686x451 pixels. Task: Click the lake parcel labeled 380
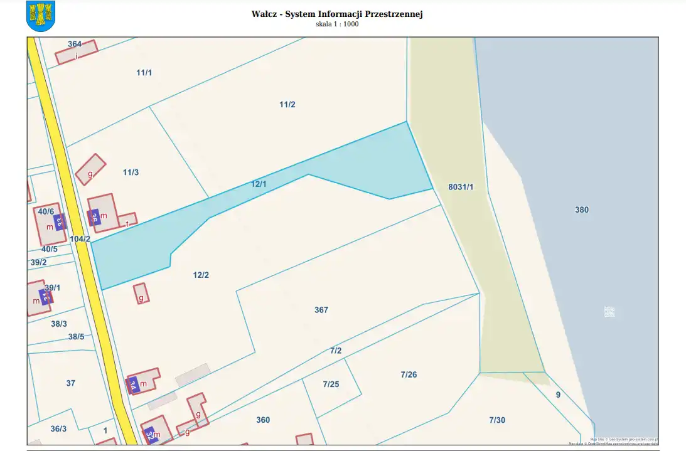(x=582, y=210)
